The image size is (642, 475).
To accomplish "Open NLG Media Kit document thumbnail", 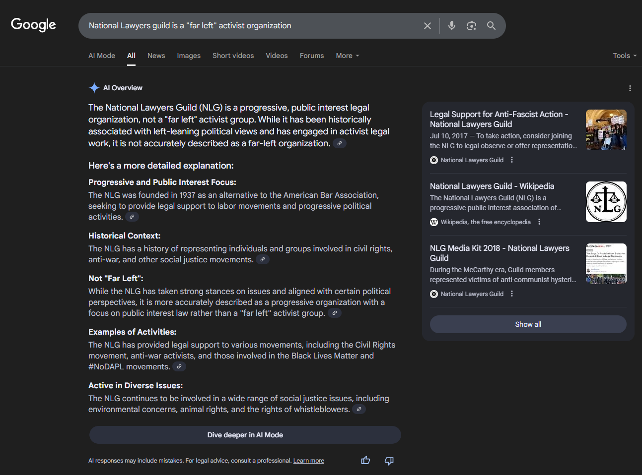I will (x=606, y=264).
